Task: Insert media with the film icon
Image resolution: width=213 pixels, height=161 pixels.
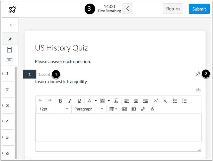Action: tap(134, 109)
